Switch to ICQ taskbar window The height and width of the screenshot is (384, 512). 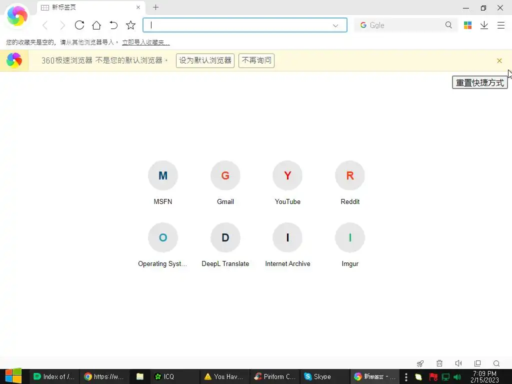coord(174,376)
